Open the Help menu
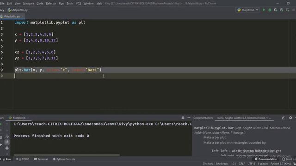296x166 pixels. 99,3
